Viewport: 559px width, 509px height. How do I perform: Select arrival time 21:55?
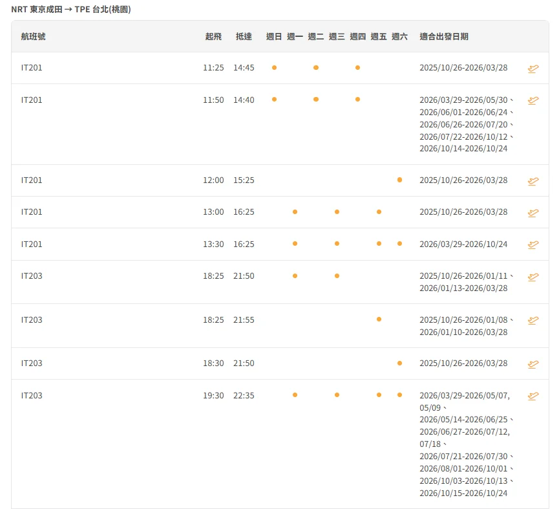[244, 319]
